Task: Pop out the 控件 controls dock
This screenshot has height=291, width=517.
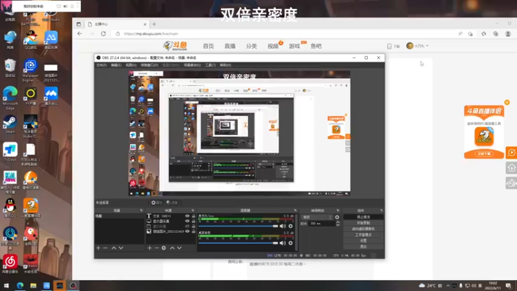Action: pos(381,211)
